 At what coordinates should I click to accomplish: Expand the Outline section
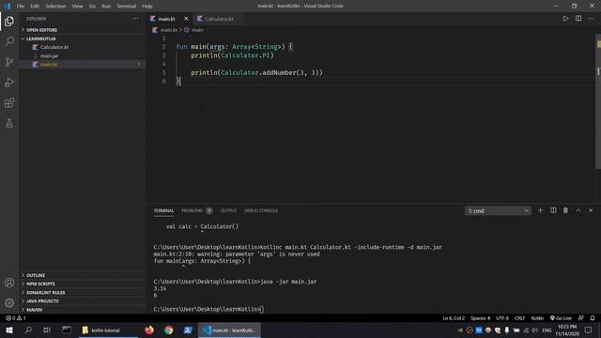(83, 275)
